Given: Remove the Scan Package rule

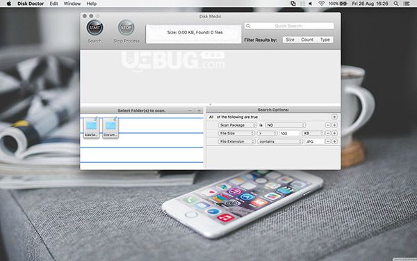Looking at the screenshot, I should tap(328, 125).
